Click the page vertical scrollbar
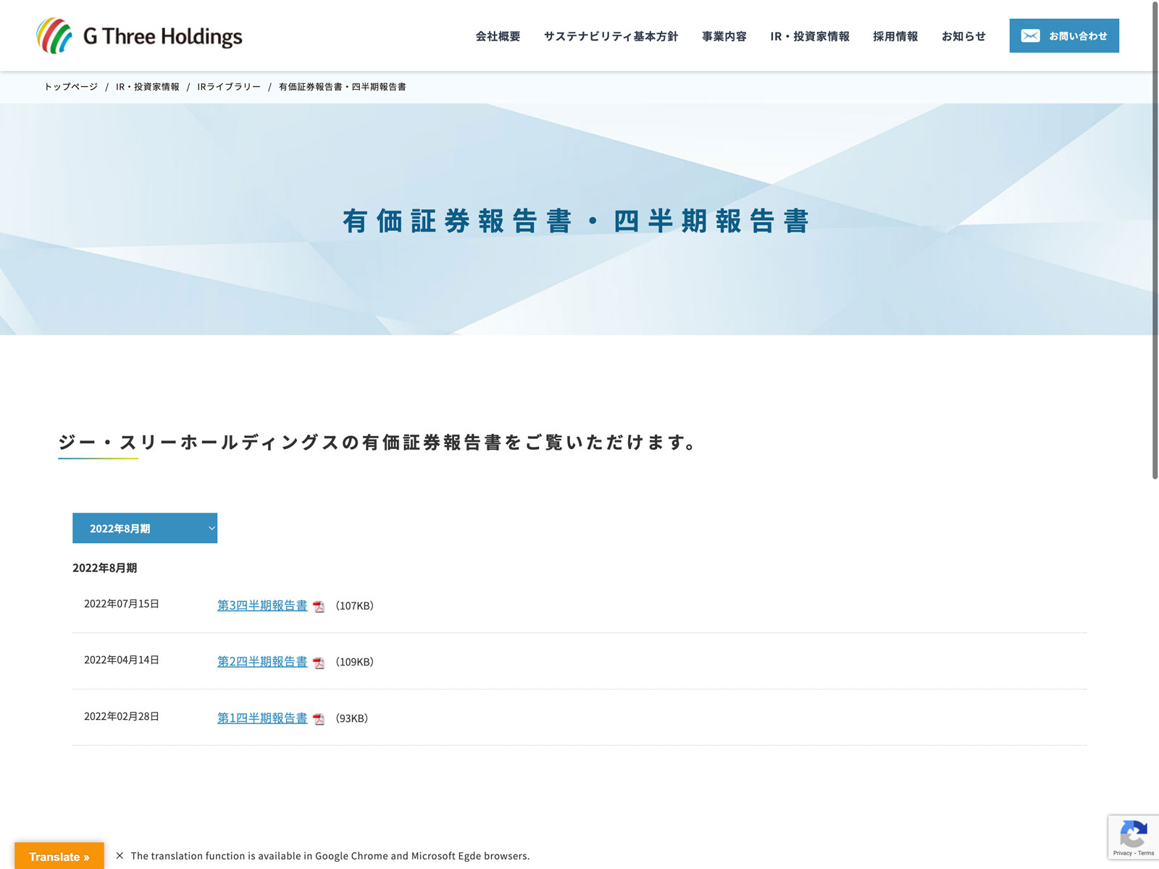The image size is (1159, 869). tap(1155, 239)
